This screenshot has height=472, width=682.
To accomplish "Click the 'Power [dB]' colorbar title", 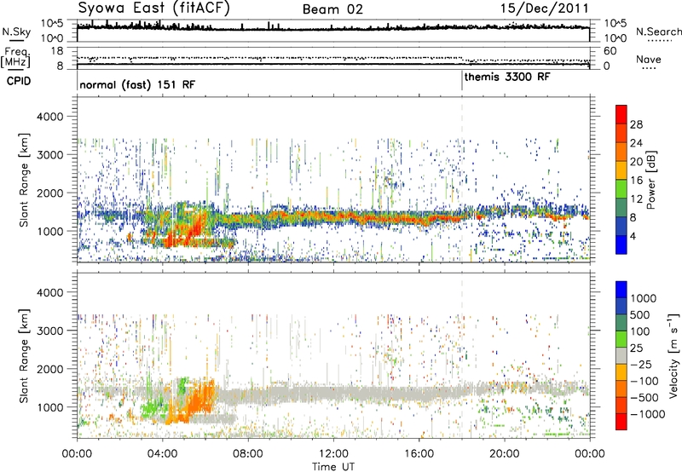I will click(650, 180).
